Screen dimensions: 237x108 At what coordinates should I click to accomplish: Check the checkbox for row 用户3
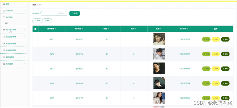click(x=35, y=69)
